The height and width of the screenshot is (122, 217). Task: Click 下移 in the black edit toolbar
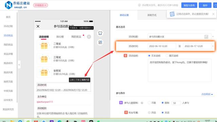coord(78,80)
